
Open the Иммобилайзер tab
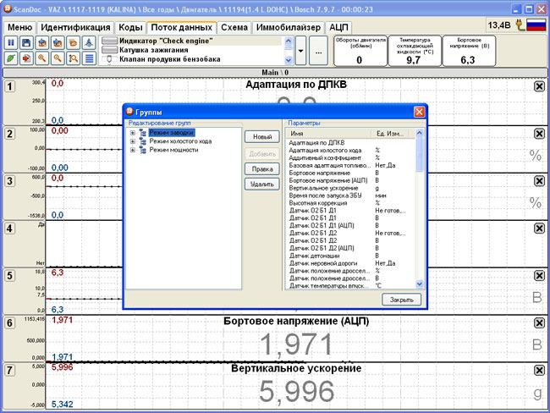point(288,27)
